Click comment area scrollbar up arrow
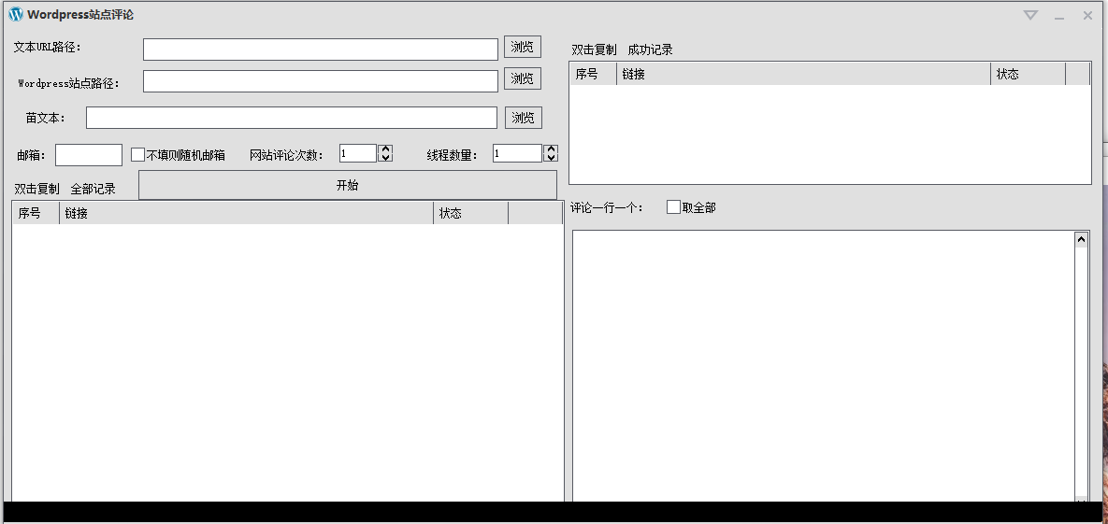 1081,240
